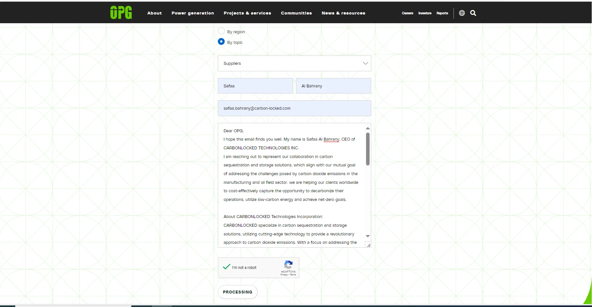Image resolution: width=592 pixels, height=307 pixels.
Task: Click the OPG logo
Action: point(121,13)
